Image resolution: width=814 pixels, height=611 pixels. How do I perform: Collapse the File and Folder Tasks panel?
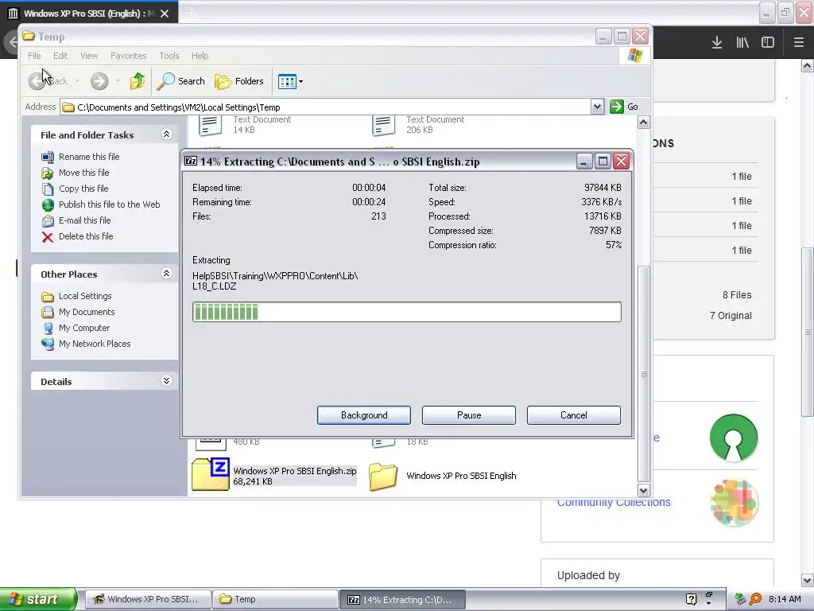(166, 134)
